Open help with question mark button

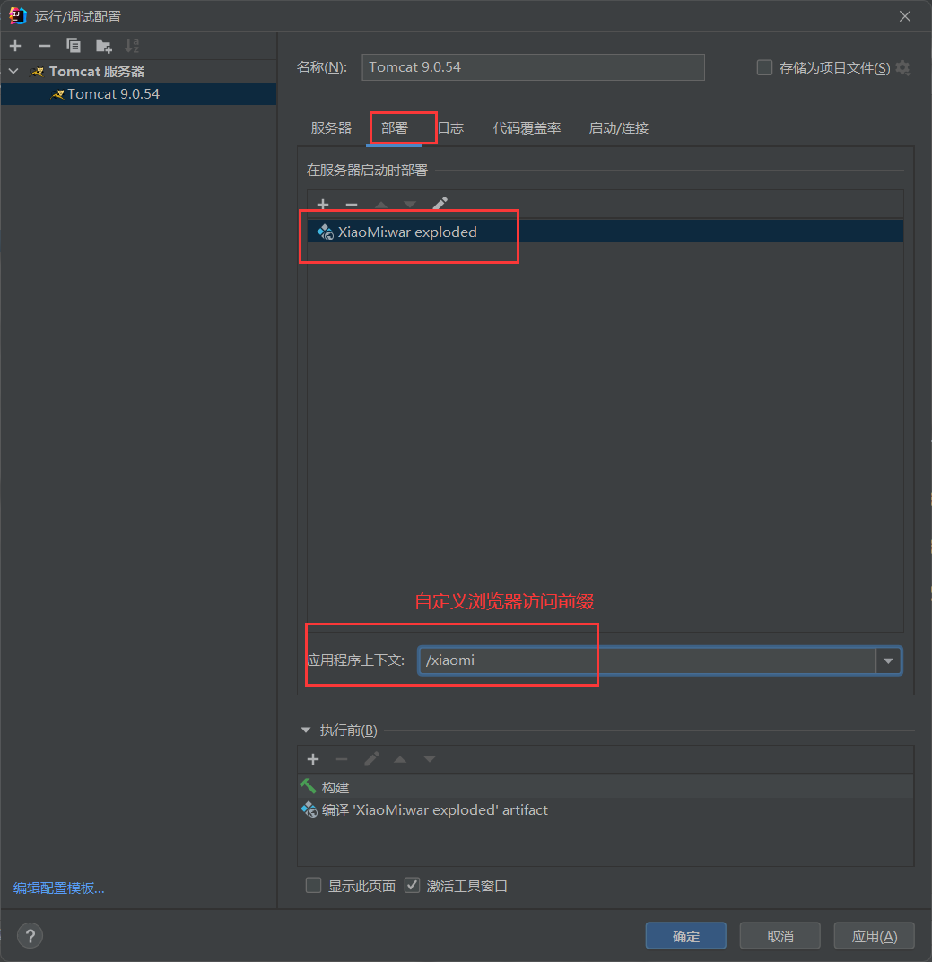tap(30, 936)
